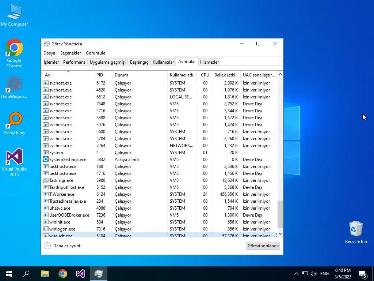Open the volume tray icon
The image size is (374, 281).
click(x=313, y=274)
